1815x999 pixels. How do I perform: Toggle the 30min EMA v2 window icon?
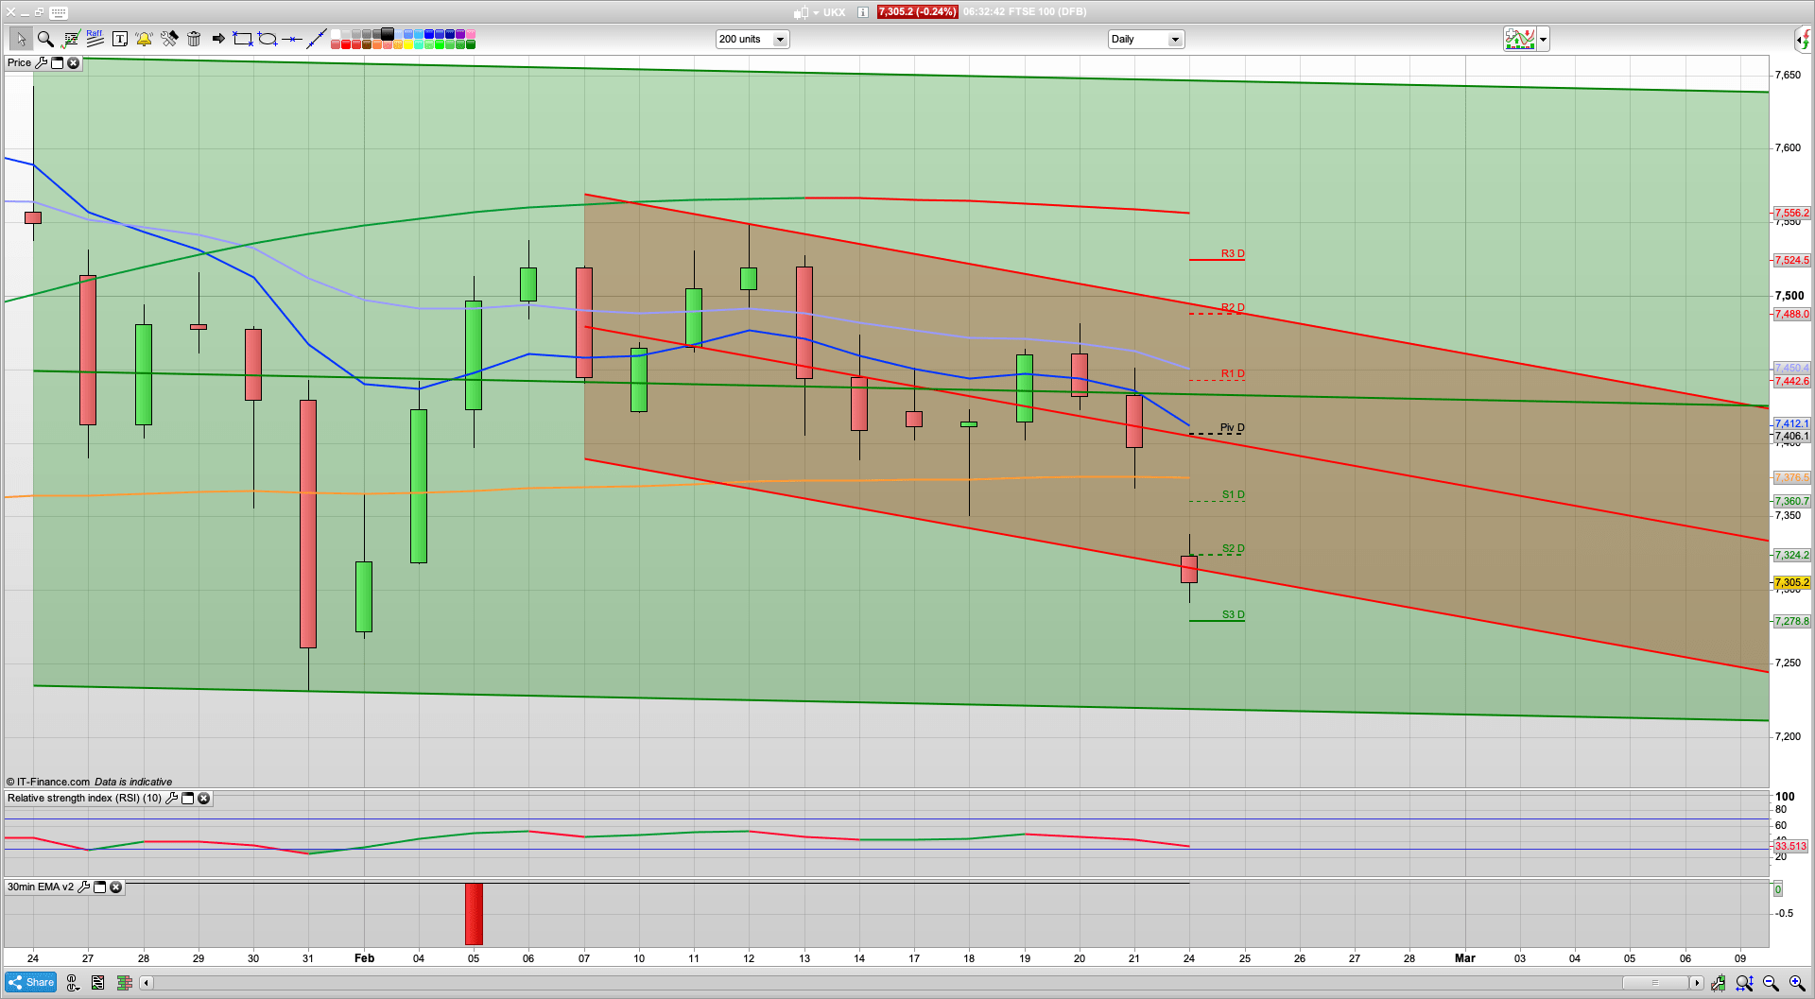(99, 887)
